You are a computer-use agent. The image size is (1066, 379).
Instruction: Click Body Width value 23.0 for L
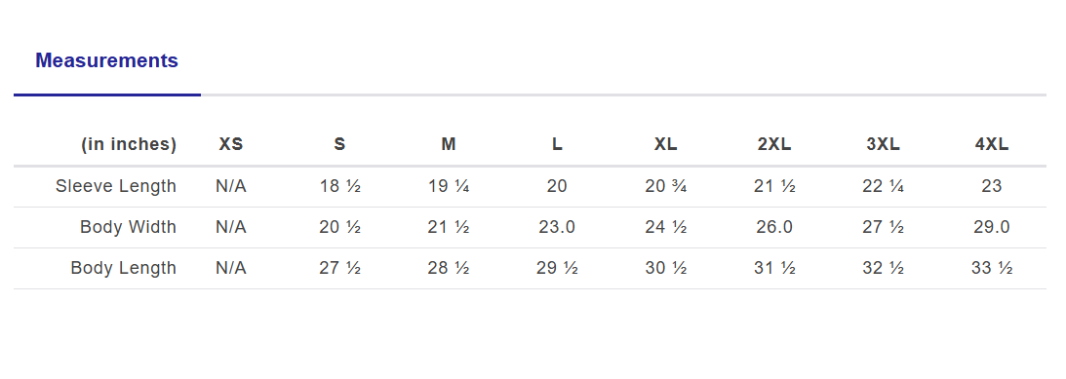[557, 227]
